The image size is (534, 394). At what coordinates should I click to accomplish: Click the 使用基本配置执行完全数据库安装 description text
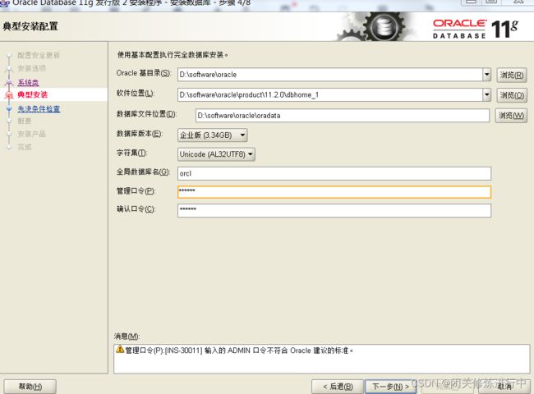click(x=173, y=55)
